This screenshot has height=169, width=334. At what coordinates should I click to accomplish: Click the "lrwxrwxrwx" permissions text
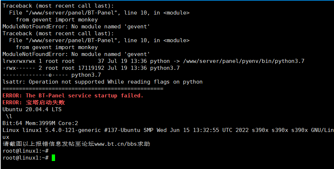click(x=19, y=61)
